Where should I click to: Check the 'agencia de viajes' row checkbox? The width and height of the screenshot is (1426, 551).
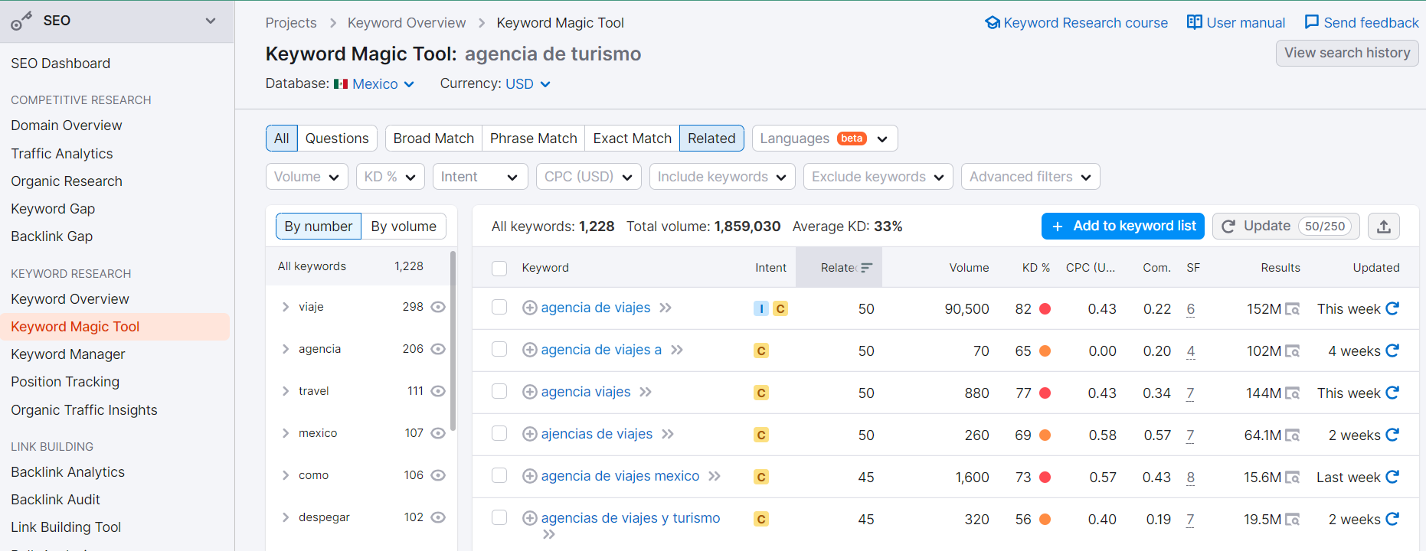[499, 307]
